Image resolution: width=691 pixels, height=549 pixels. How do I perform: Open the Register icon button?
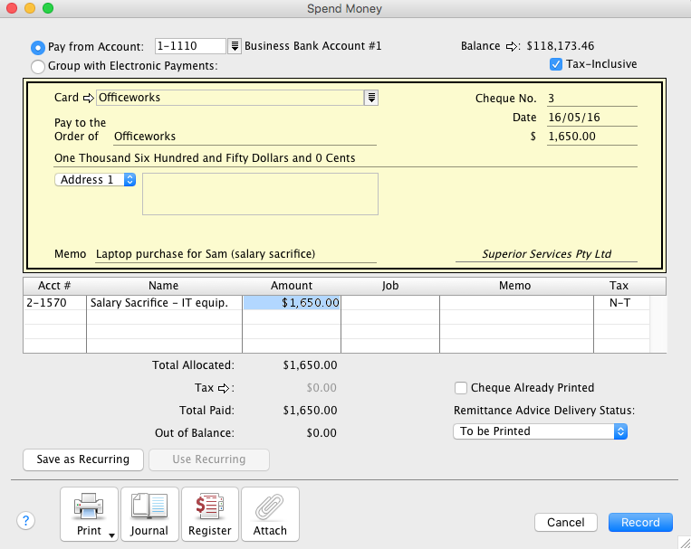(210, 514)
